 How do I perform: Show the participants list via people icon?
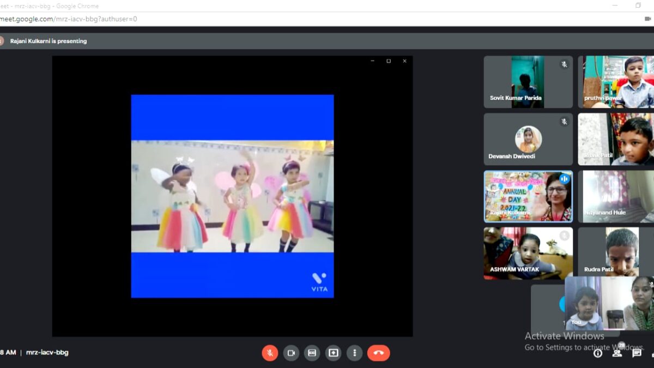tap(617, 353)
